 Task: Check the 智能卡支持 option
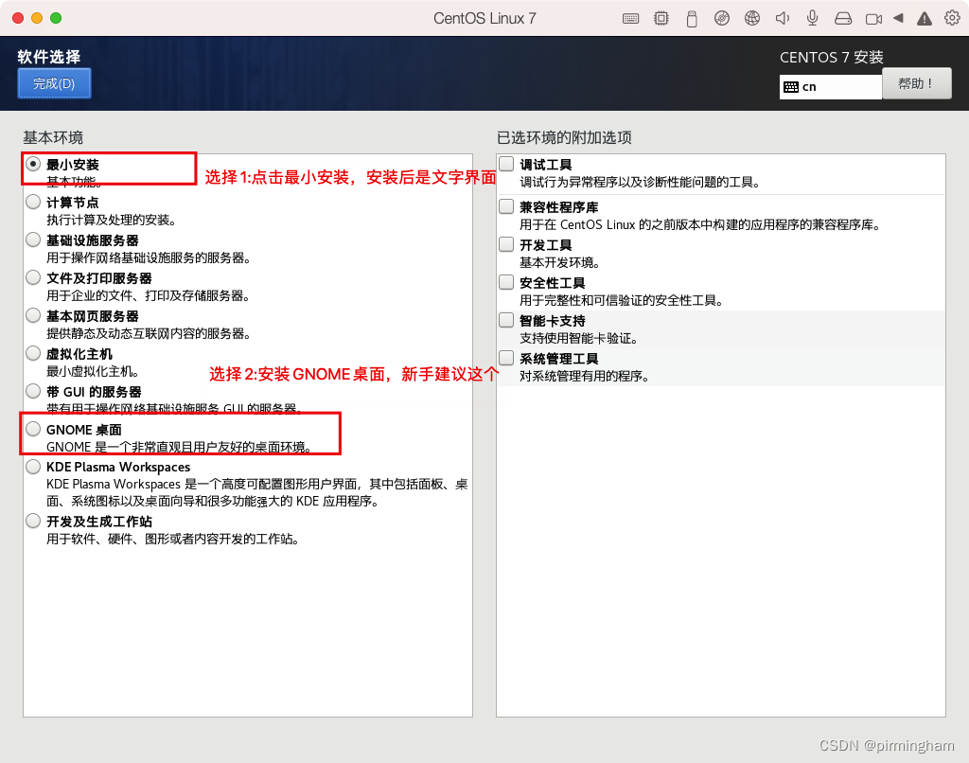pos(507,320)
